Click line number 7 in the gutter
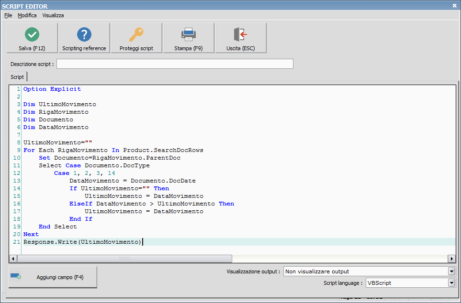 pos(19,135)
